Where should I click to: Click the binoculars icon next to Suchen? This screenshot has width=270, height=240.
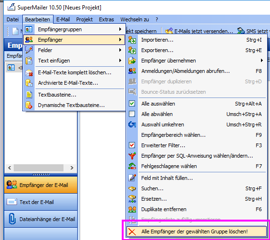132,188
